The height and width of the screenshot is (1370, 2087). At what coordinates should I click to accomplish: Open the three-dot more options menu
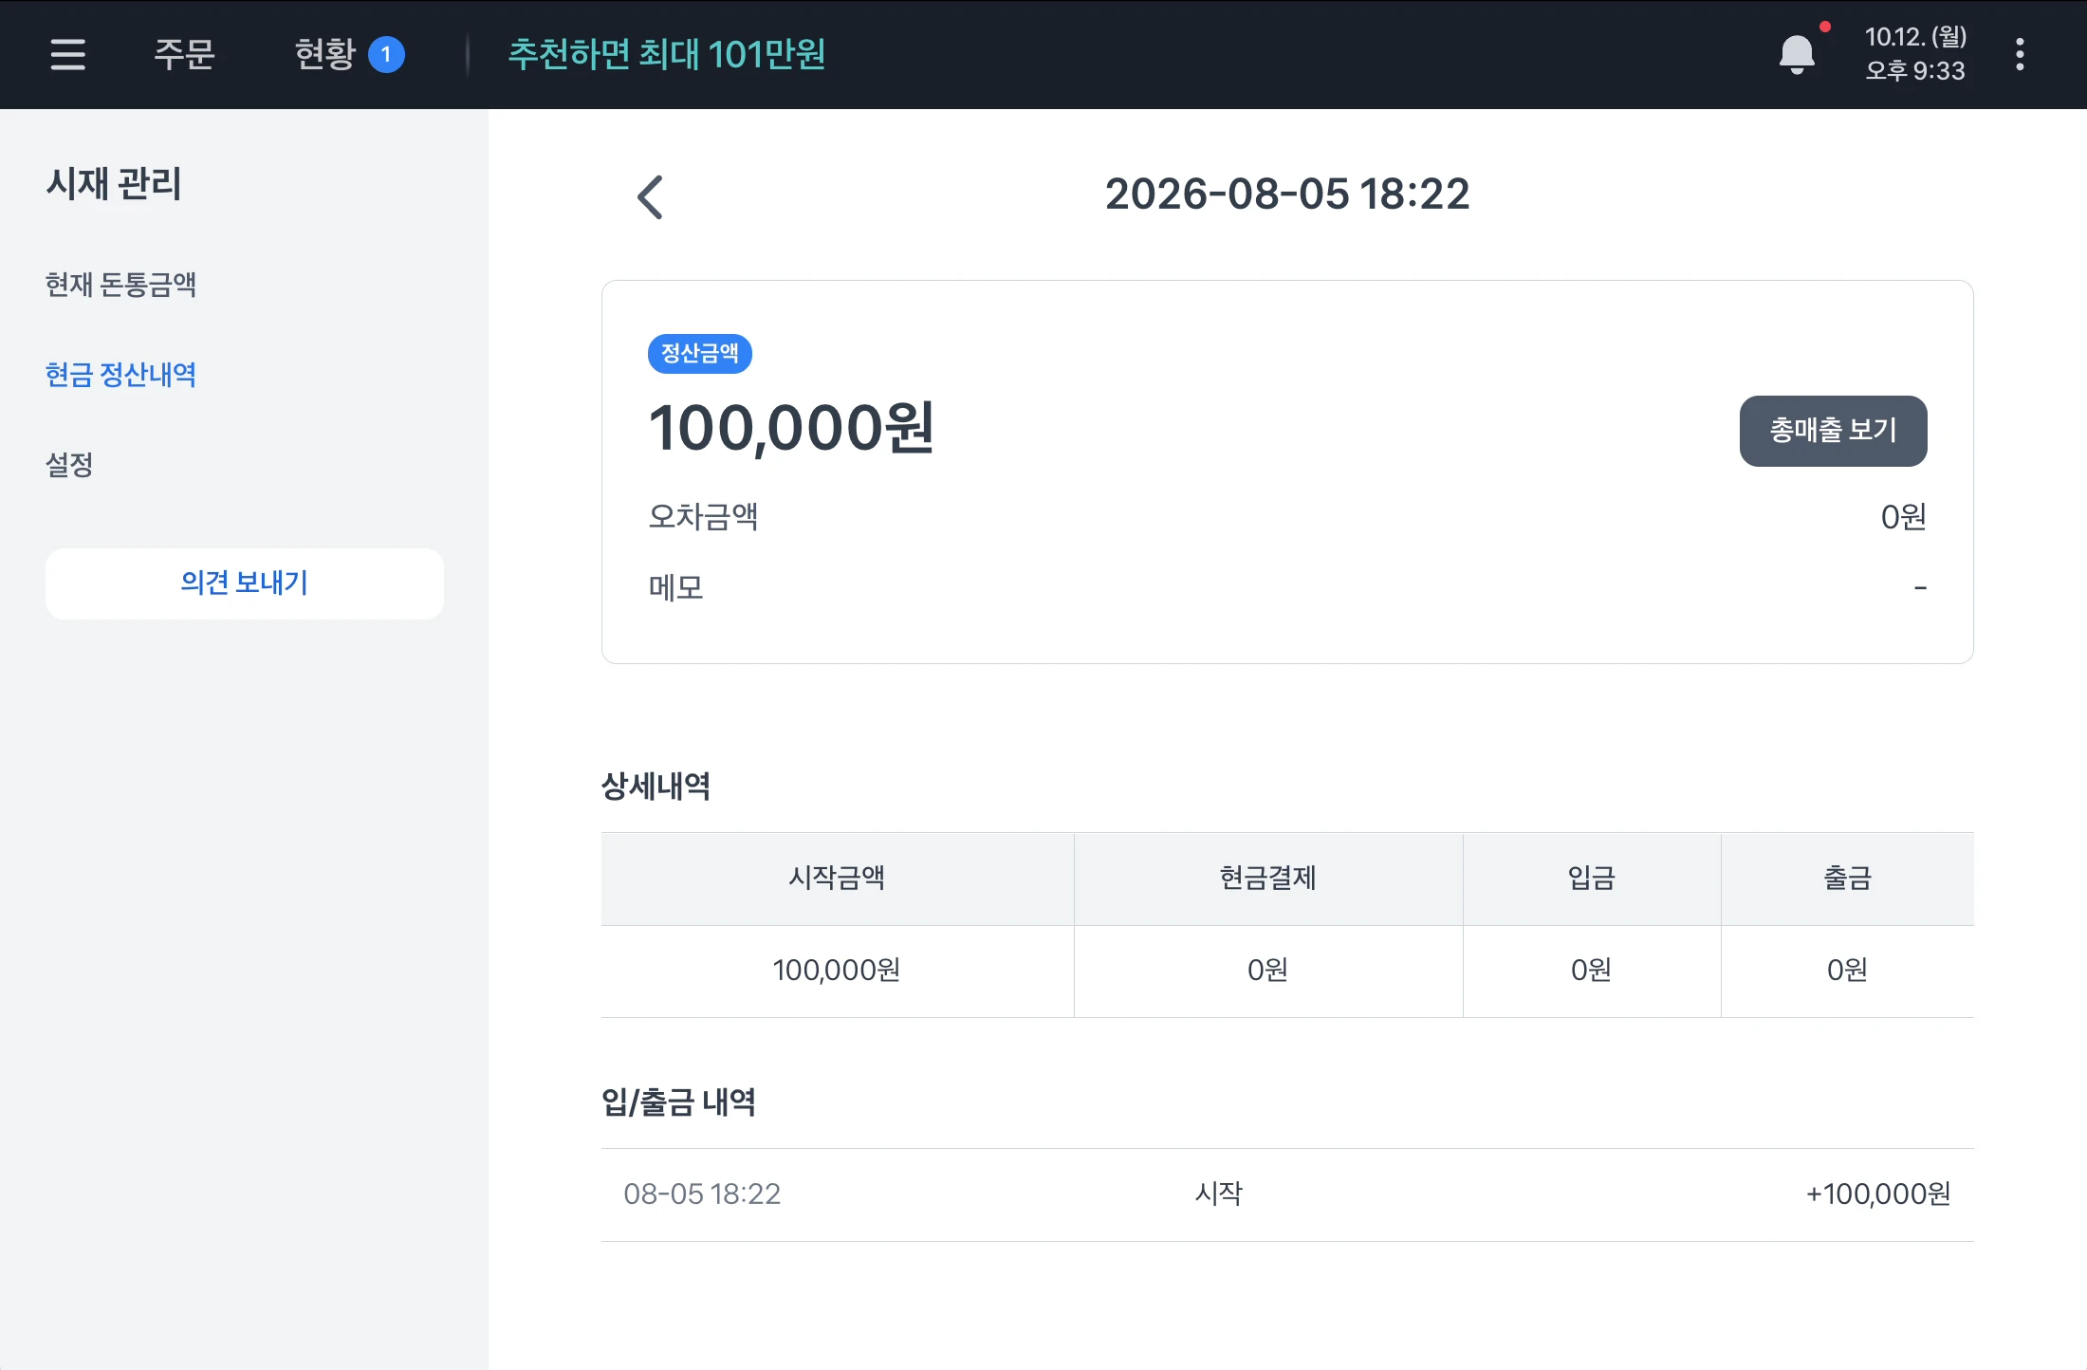2020,54
